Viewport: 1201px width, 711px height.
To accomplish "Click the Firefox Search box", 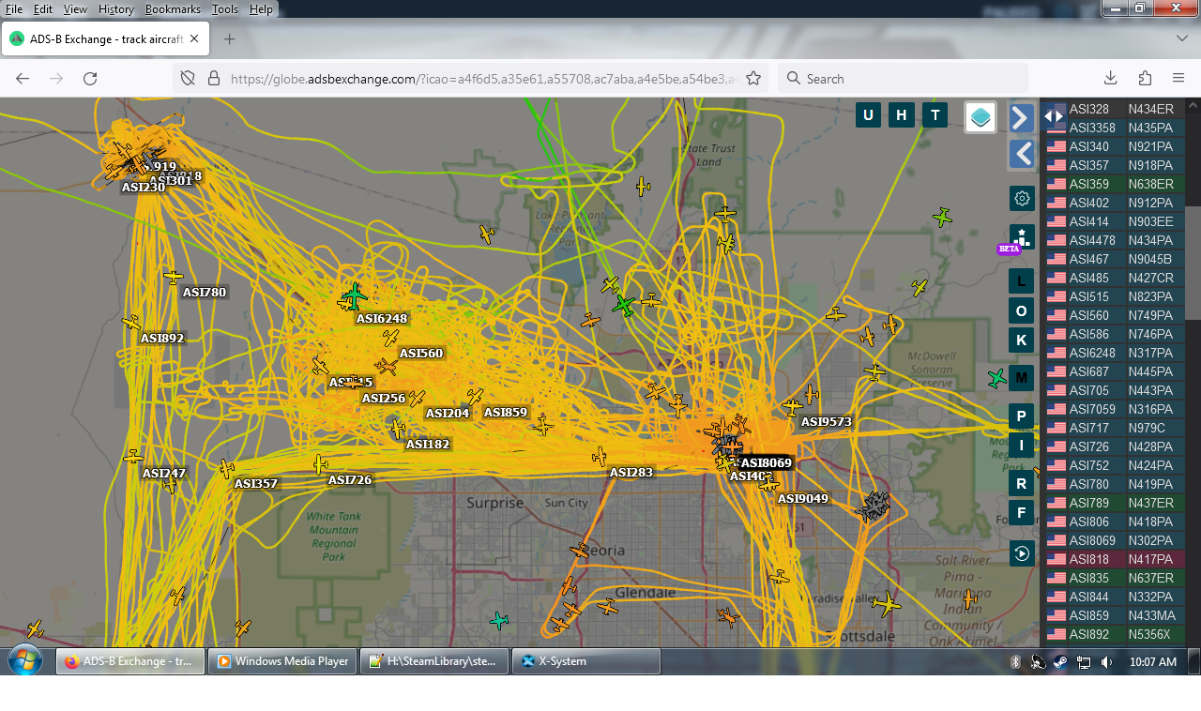I will (904, 79).
